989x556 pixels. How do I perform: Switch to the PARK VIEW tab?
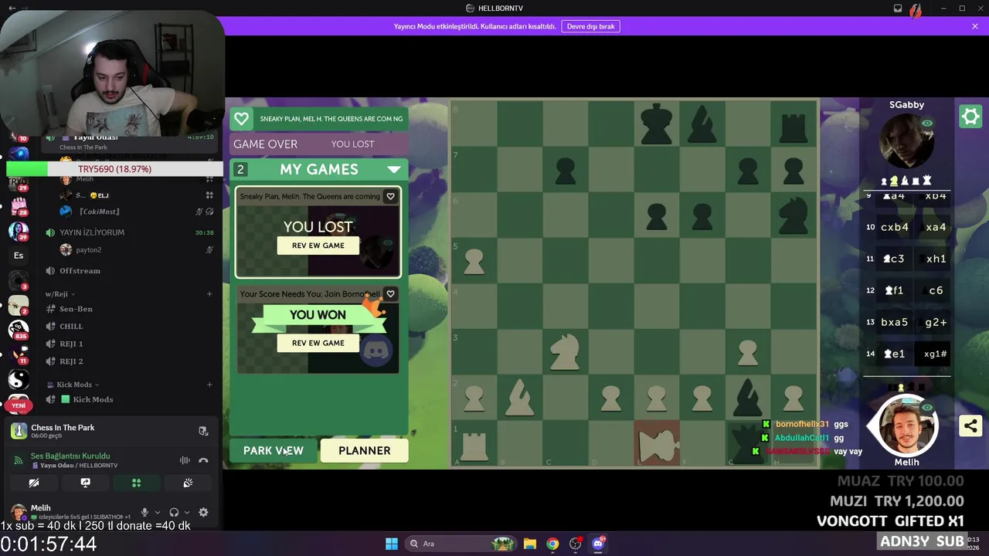tap(274, 451)
